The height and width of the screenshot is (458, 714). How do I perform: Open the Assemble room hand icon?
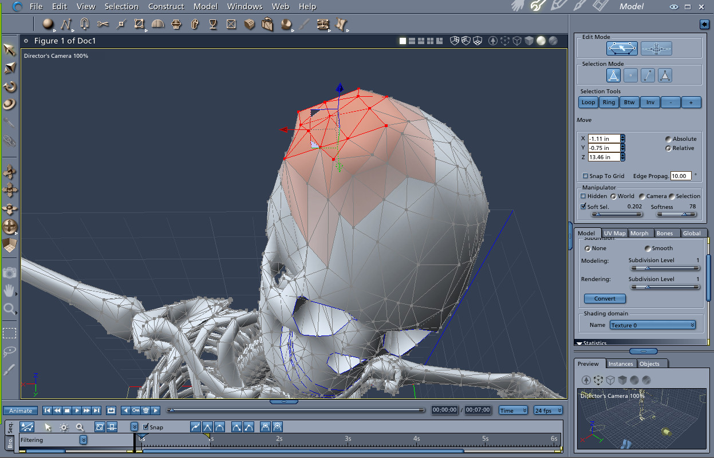[x=518, y=6]
